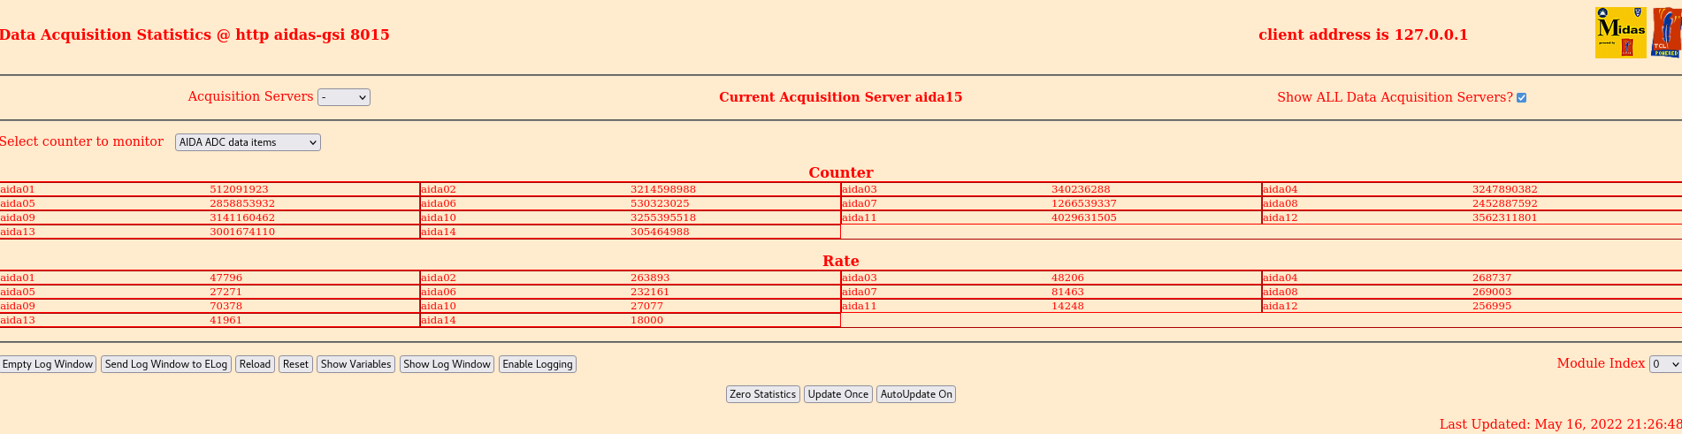Click the Last Updated timestamp text
1682x434 pixels.
tap(1561, 424)
